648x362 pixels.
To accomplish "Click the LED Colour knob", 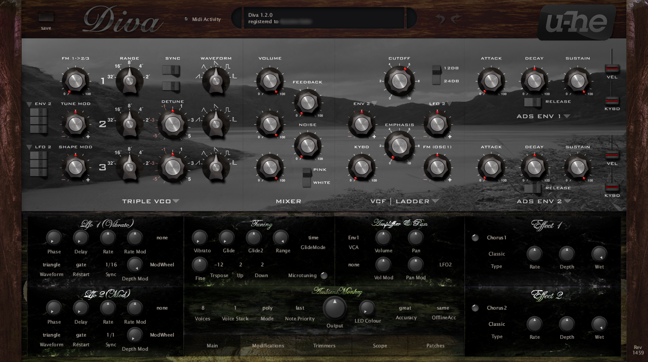I will [x=367, y=308].
